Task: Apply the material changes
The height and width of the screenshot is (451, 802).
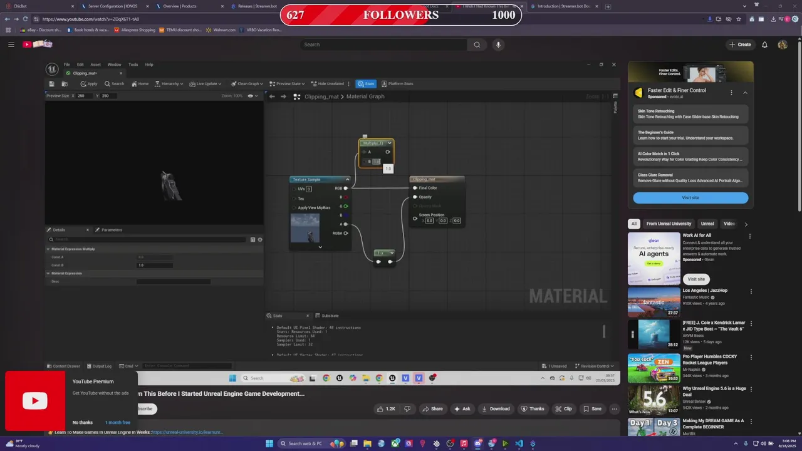Action: coord(89,84)
